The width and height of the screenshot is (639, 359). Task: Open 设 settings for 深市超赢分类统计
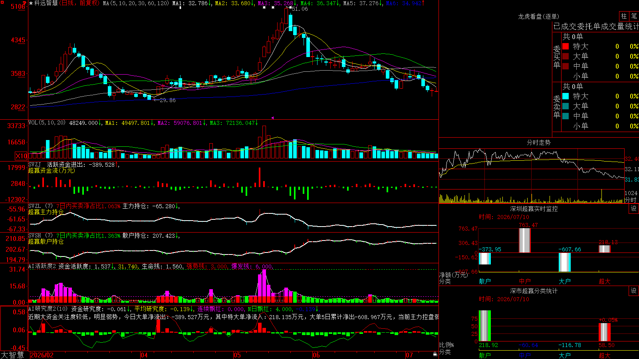[x=634, y=291]
